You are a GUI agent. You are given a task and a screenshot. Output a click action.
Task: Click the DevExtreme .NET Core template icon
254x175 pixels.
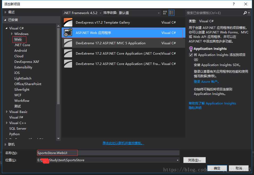point(68,53)
